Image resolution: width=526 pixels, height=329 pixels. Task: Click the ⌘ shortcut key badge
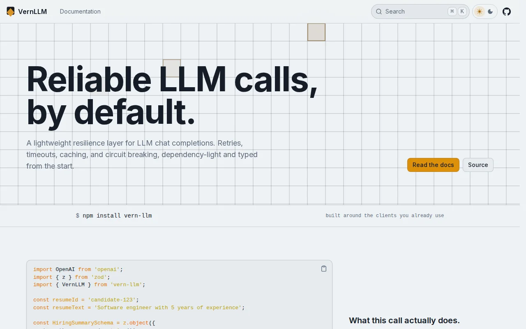point(452,12)
